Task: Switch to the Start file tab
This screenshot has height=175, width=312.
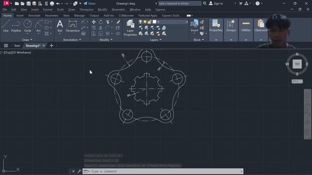Action: coord(17,46)
